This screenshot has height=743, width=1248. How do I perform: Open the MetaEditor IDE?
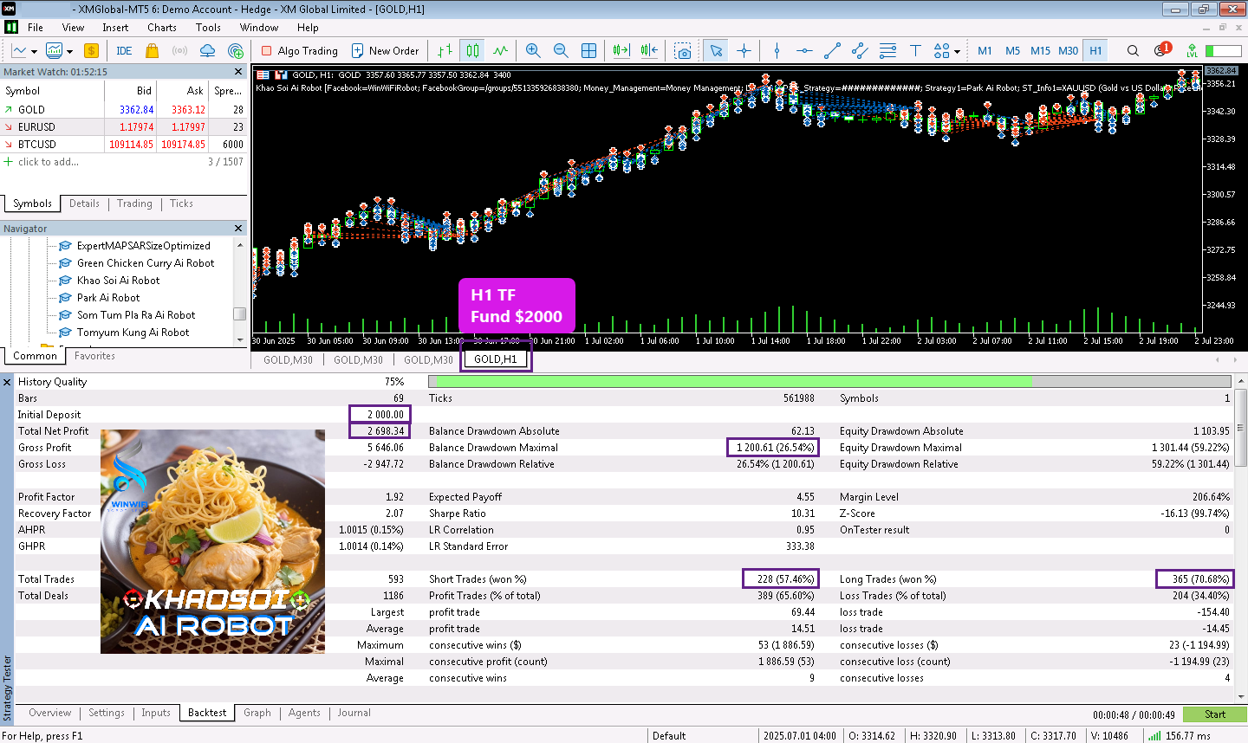[x=124, y=51]
